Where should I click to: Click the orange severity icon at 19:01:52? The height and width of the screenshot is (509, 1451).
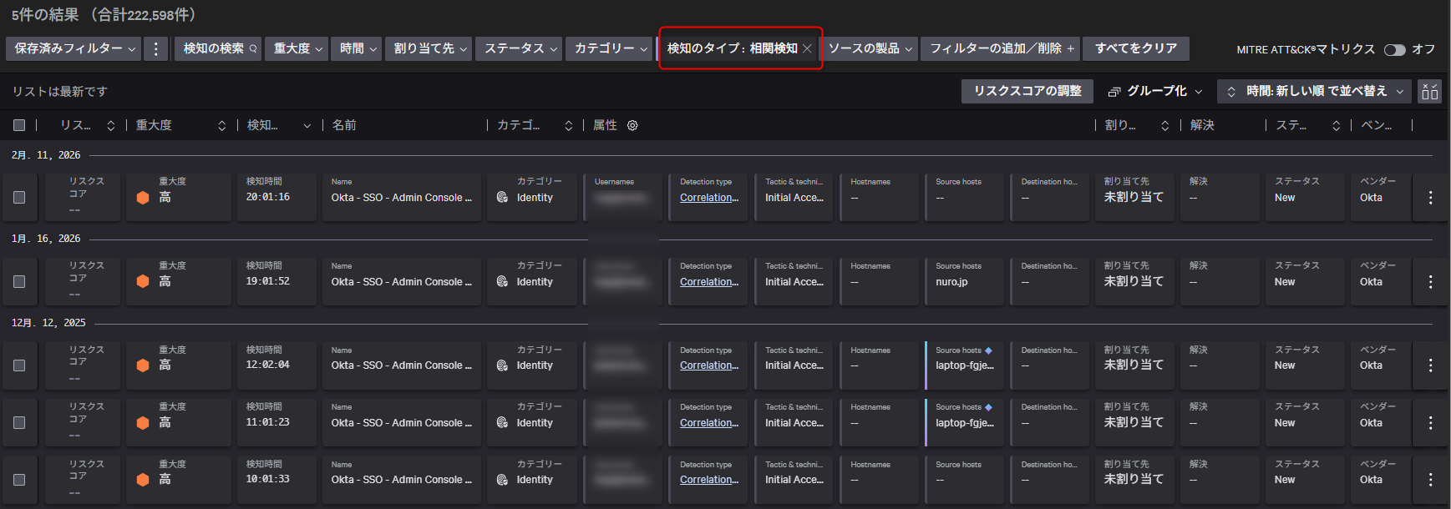(x=143, y=282)
